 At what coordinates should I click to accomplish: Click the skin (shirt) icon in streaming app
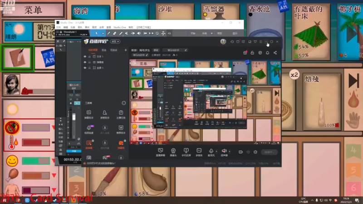(255, 42)
